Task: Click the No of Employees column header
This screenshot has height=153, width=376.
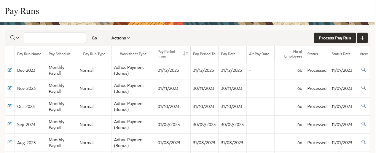Action: click(x=293, y=54)
